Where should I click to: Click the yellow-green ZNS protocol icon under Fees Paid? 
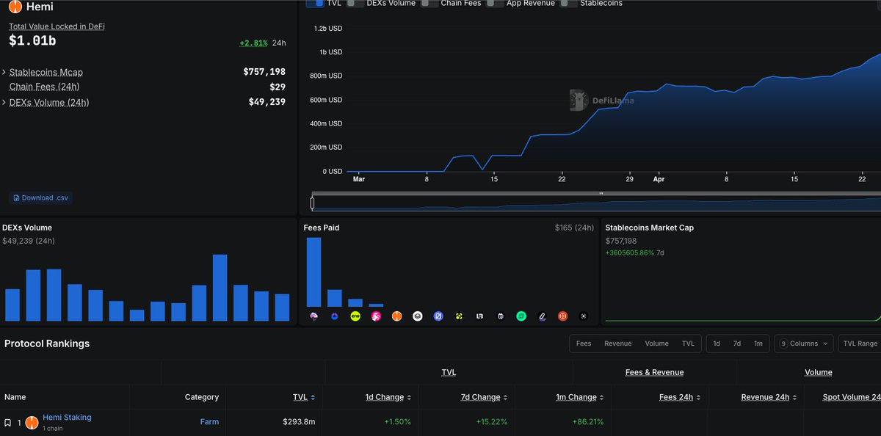(355, 316)
